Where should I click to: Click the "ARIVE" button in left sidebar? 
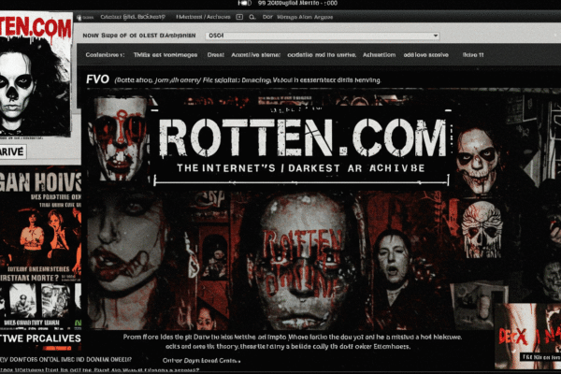(x=13, y=151)
